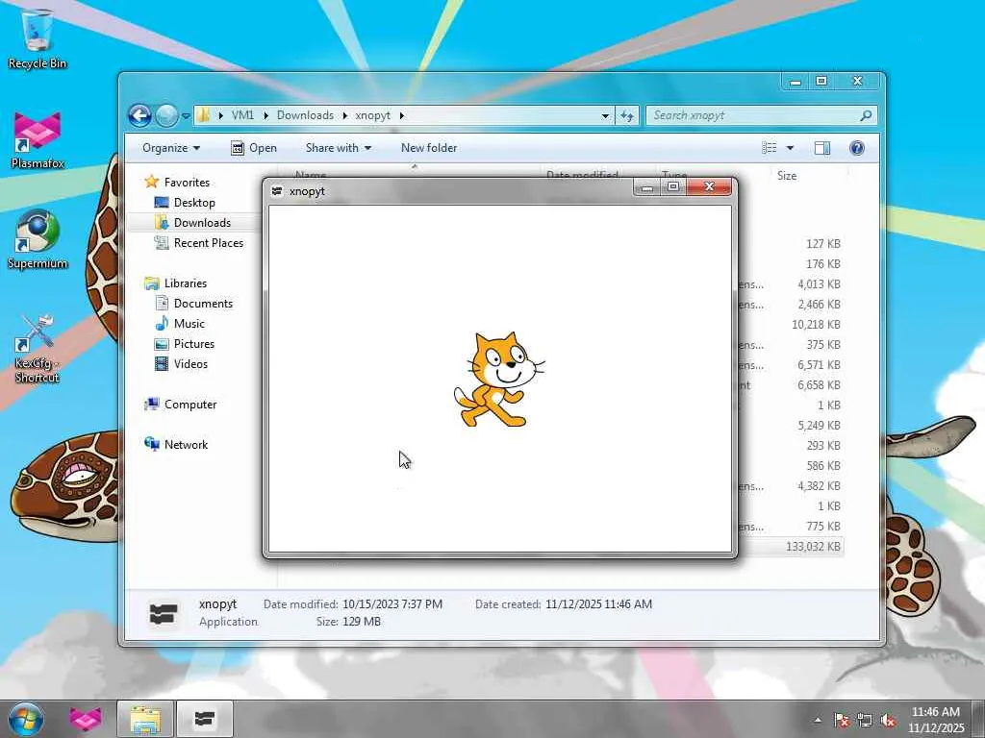Click the taskbar clock showing 11:46 AM
Screen dimensions: 985x738
click(936, 720)
